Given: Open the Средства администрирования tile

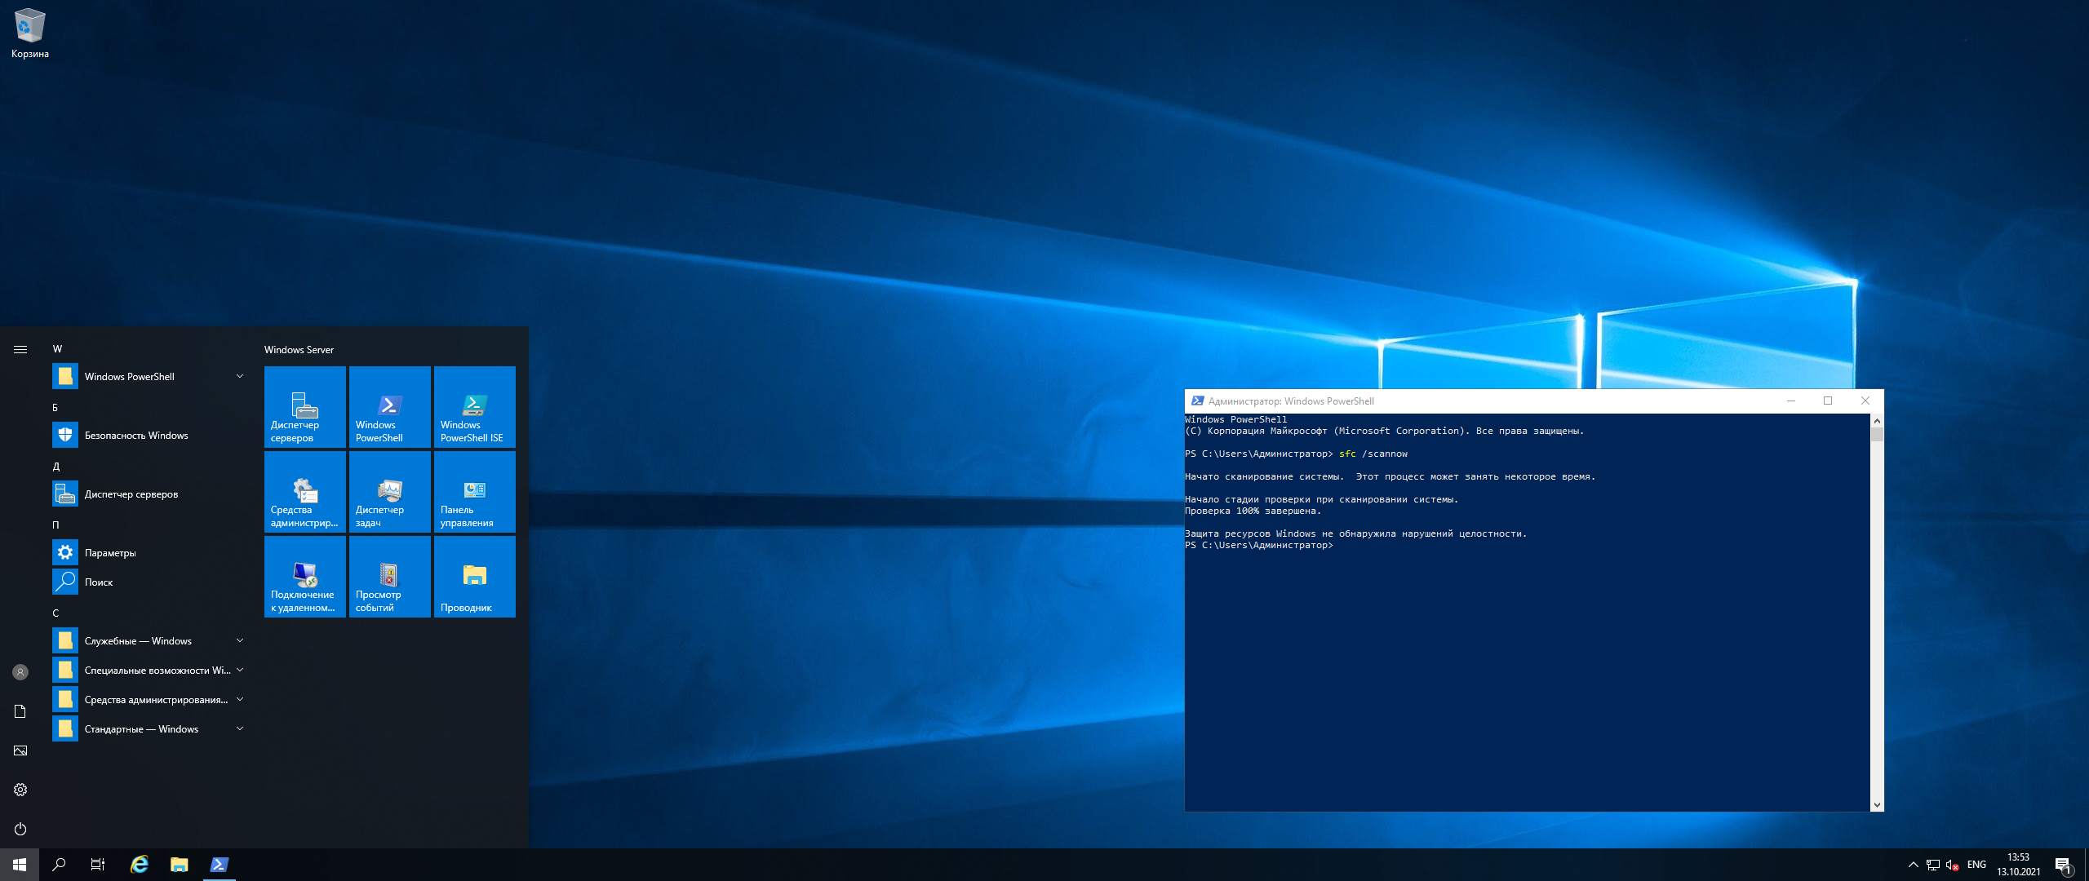Looking at the screenshot, I should pyautogui.click(x=305, y=491).
